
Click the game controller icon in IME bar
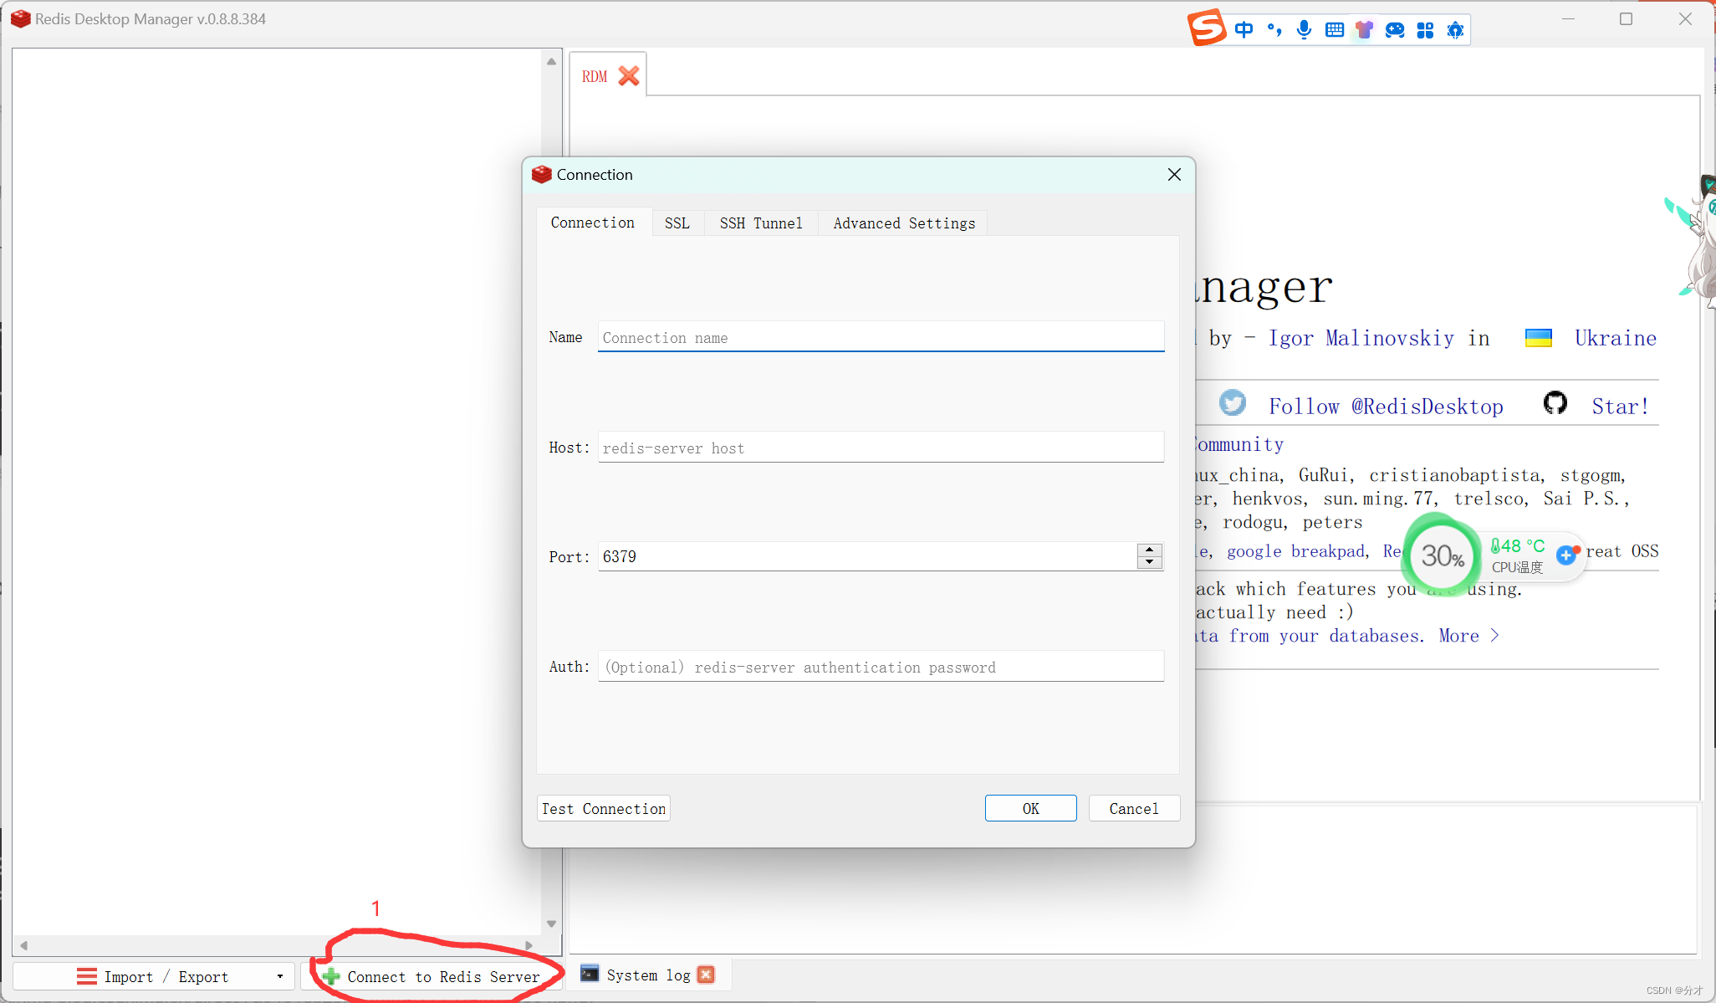[x=1395, y=30]
